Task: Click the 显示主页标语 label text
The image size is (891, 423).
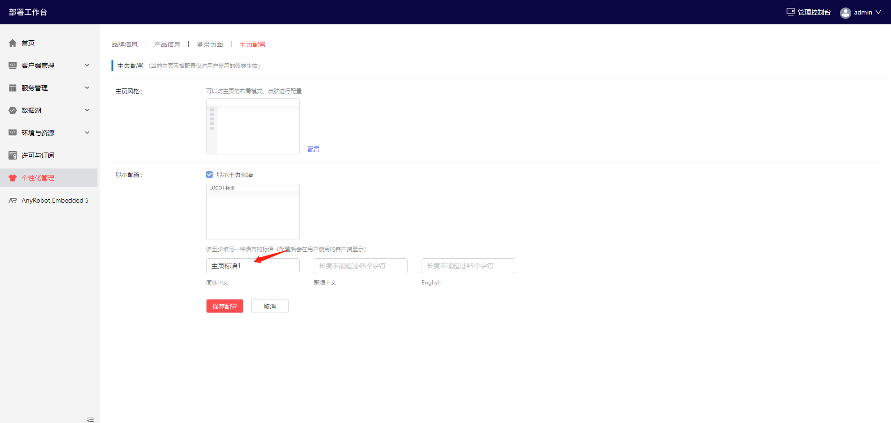Action: coord(235,175)
